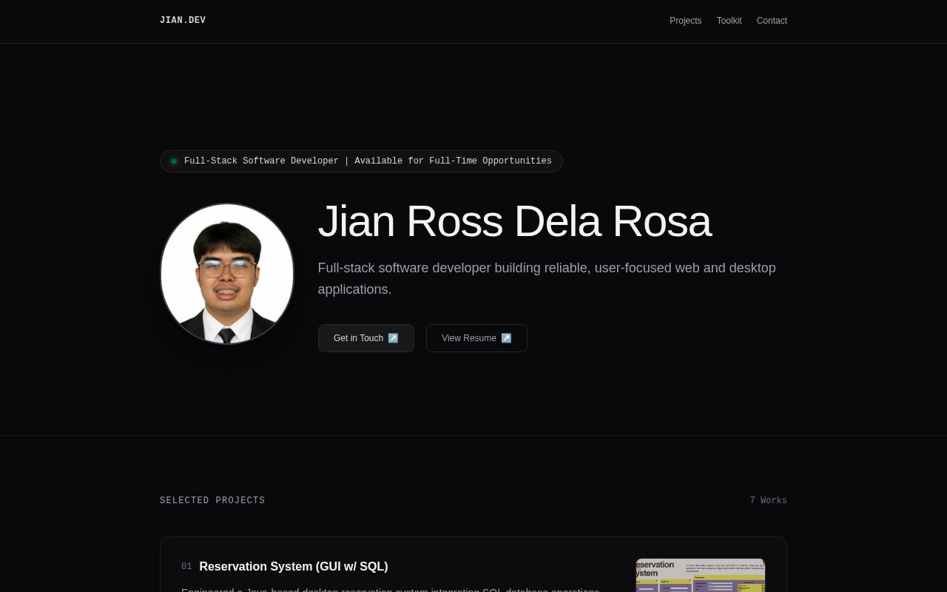
Task: Click the View Resume button
Action: coord(476,338)
